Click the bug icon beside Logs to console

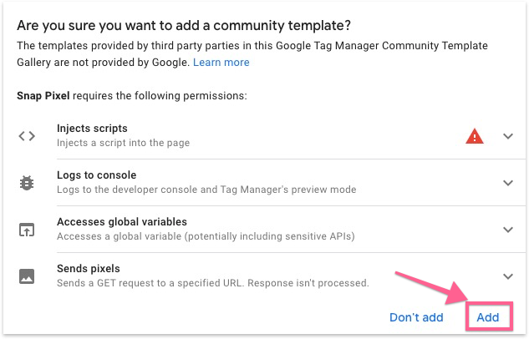[27, 183]
